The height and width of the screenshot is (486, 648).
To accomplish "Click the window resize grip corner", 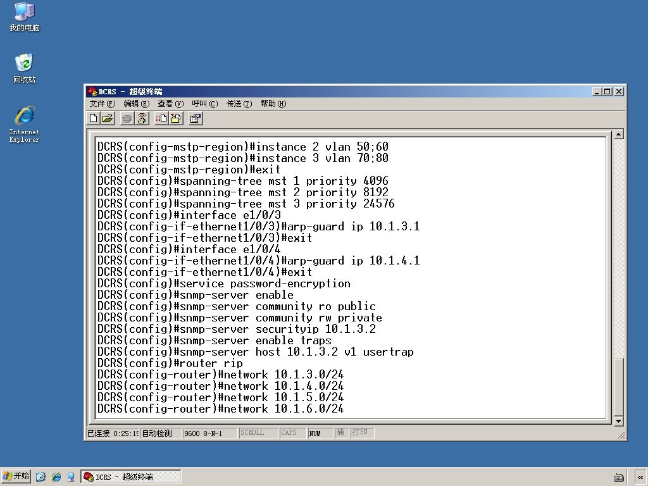I will coord(621,435).
